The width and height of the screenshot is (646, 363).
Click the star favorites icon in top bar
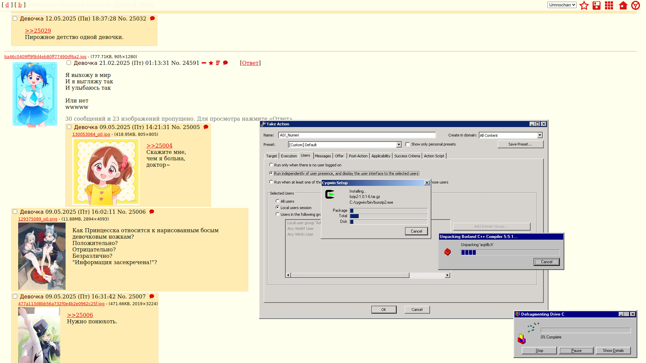click(584, 5)
